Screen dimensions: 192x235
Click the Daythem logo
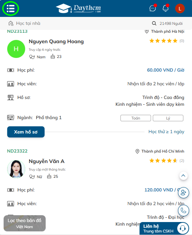click(x=78, y=8)
